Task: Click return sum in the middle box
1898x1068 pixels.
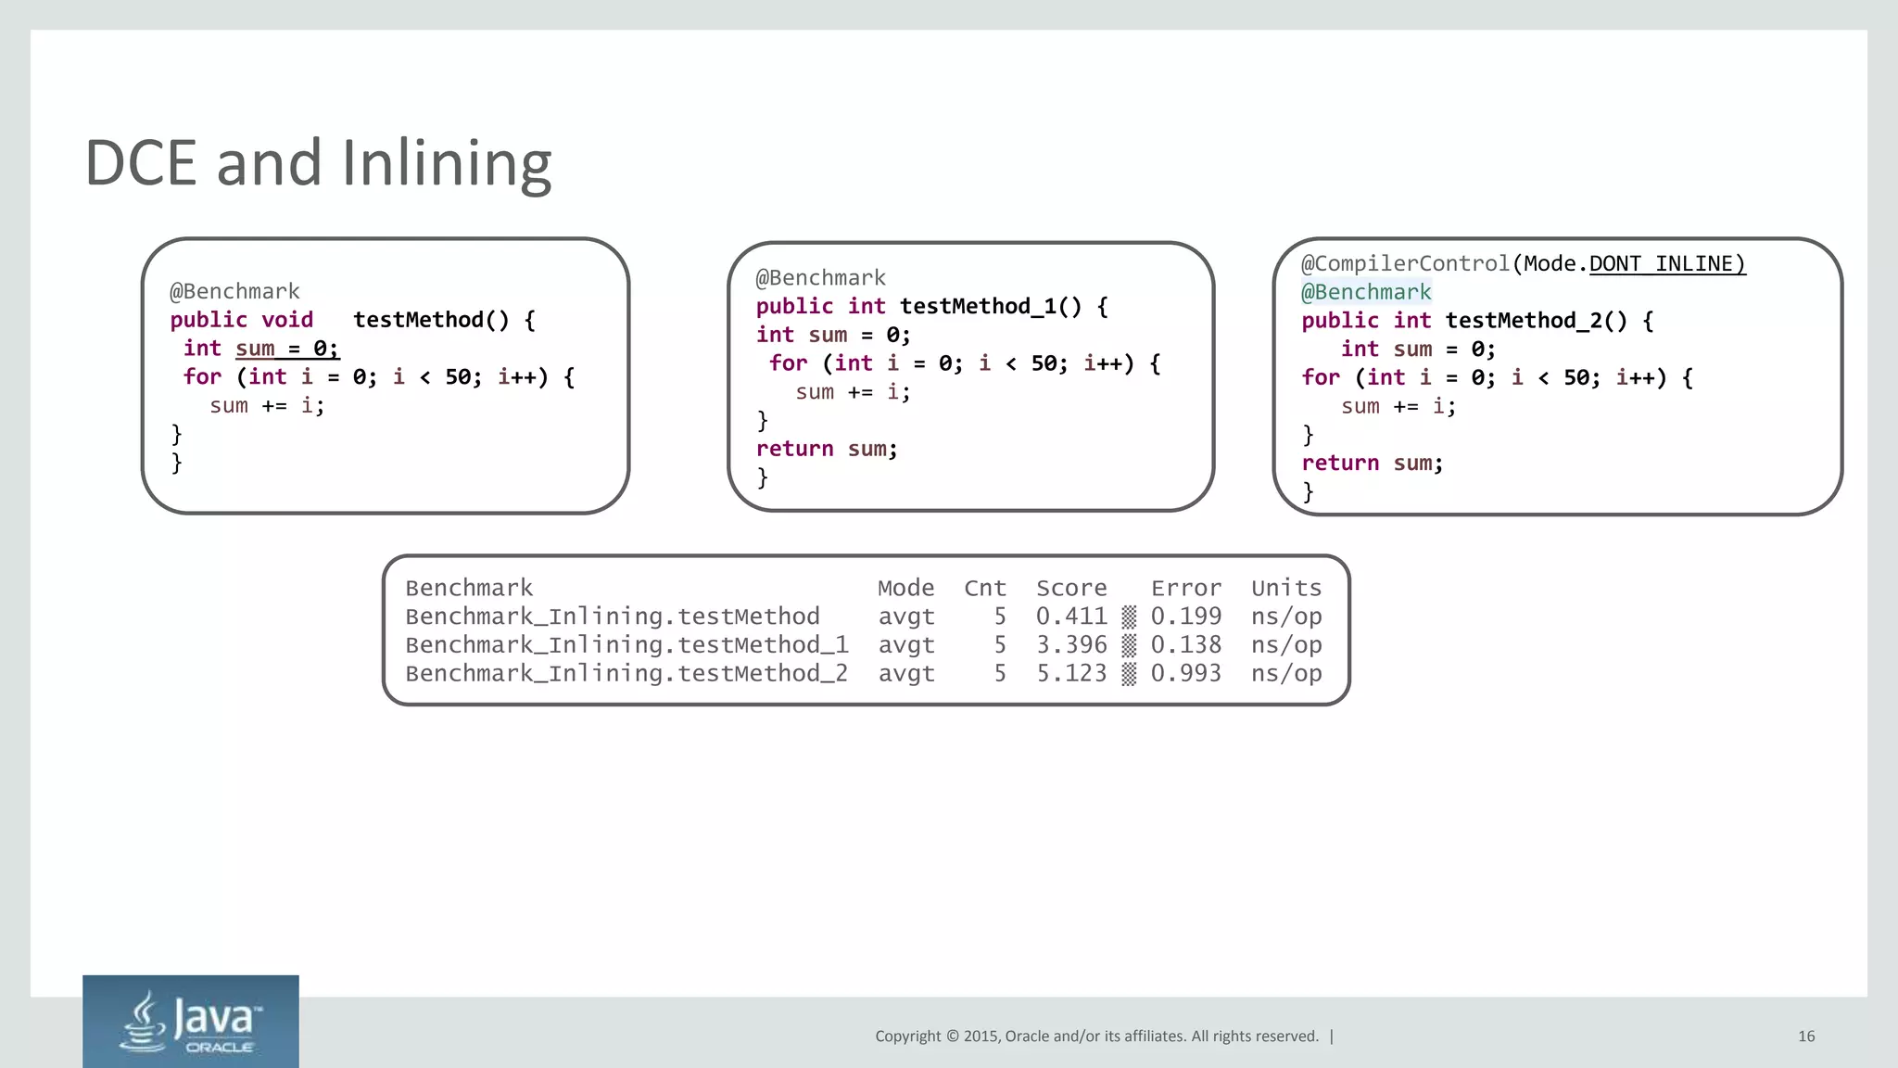Action: (x=827, y=450)
